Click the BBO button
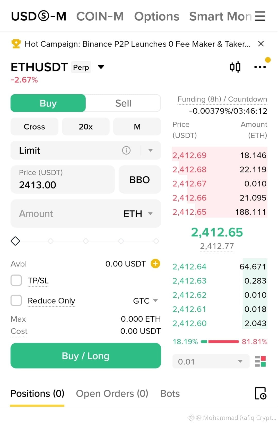278x424 pixels. point(140,180)
